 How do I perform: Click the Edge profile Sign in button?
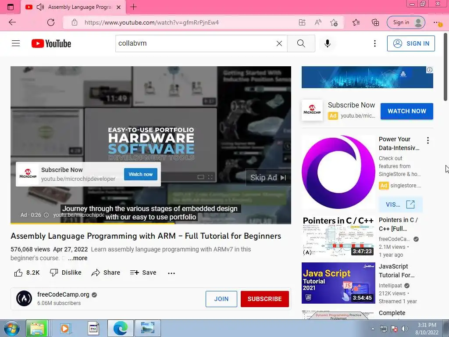406,22
